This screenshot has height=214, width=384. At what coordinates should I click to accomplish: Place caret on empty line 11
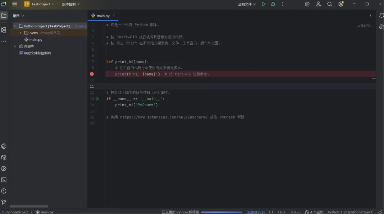tap(240, 86)
